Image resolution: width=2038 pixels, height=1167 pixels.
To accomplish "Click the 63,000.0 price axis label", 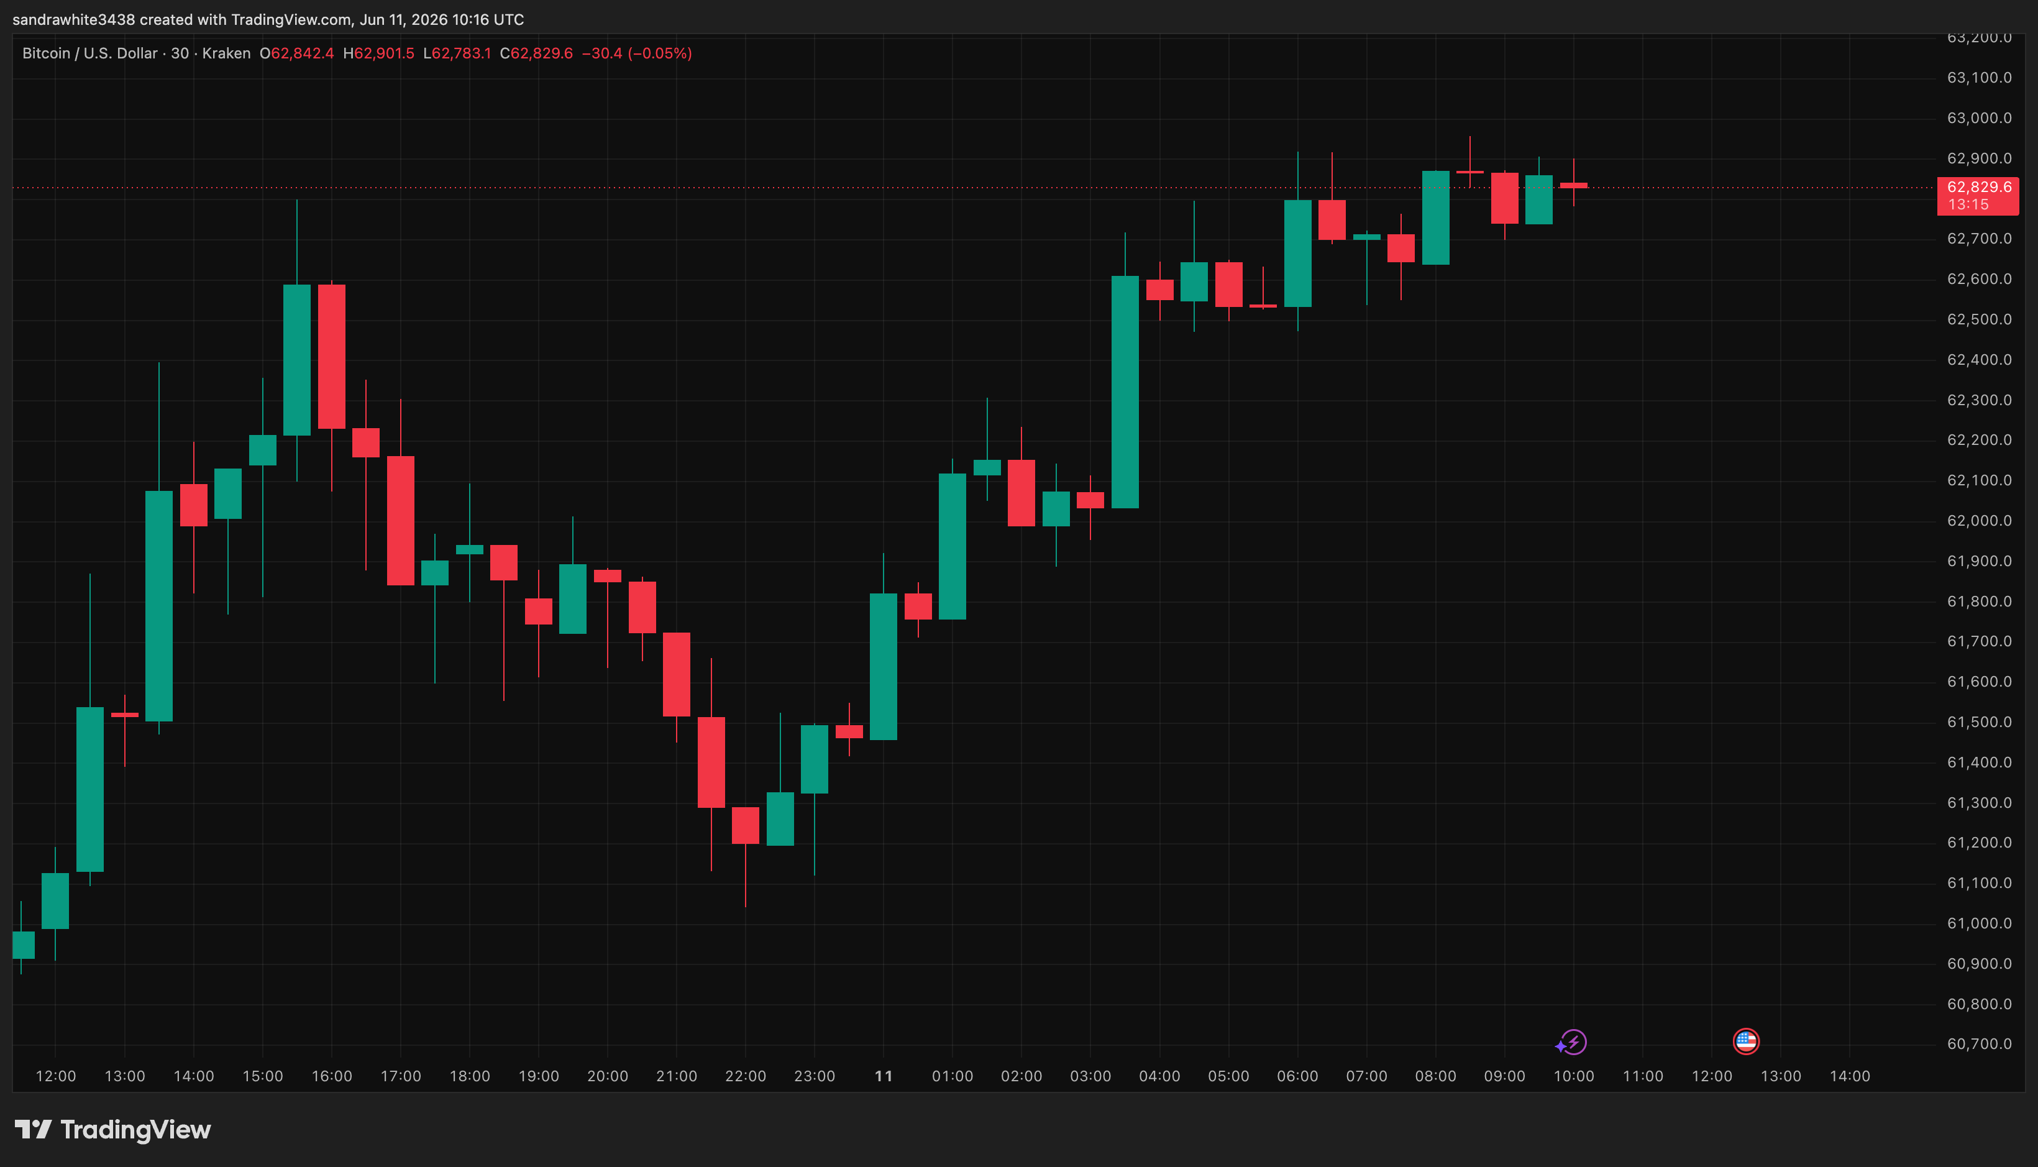I will tap(1980, 118).
